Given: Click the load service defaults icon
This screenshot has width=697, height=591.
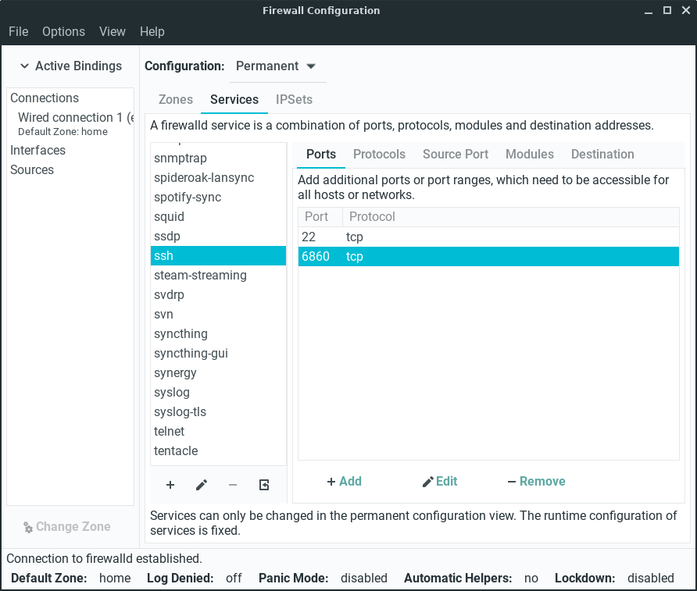Looking at the screenshot, I should (x=264, y=485).
